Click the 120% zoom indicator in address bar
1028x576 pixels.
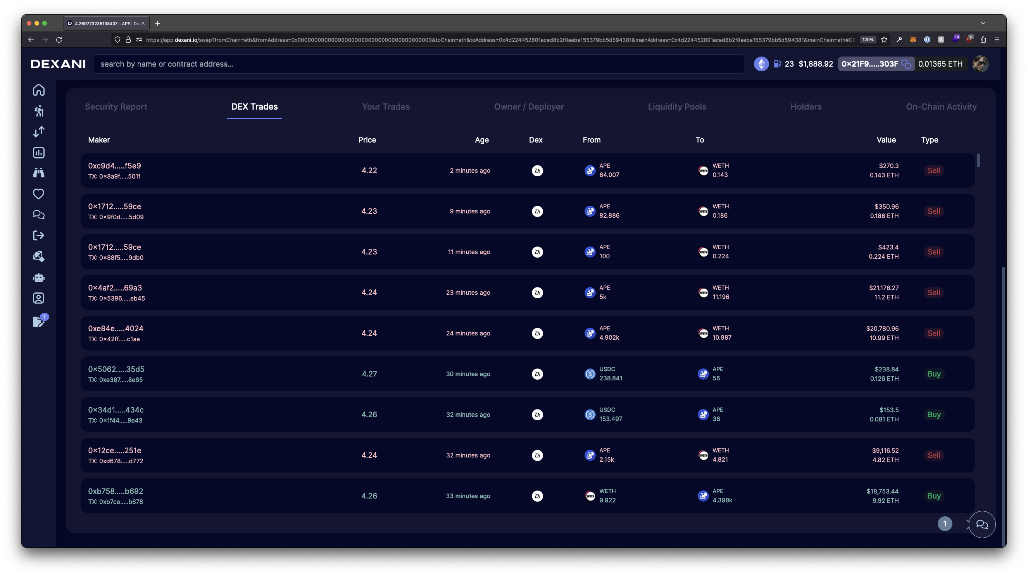click(868, 40)
